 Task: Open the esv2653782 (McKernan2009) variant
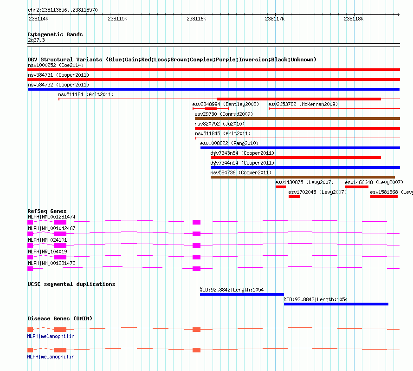point(334,108)
